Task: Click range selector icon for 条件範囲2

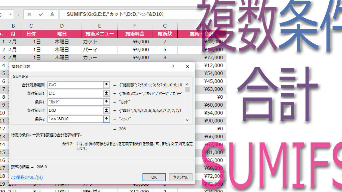Action: [106, 110]
